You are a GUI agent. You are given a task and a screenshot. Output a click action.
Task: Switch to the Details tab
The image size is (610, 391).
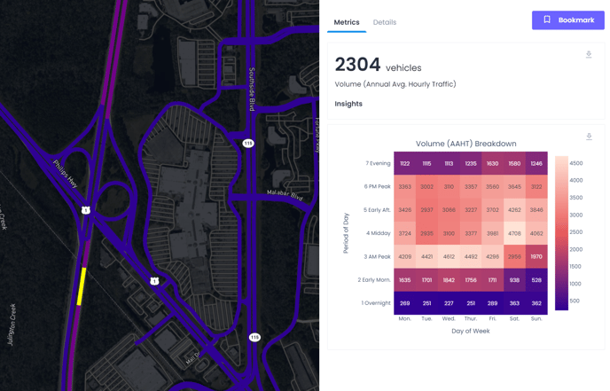pos(384,22)
